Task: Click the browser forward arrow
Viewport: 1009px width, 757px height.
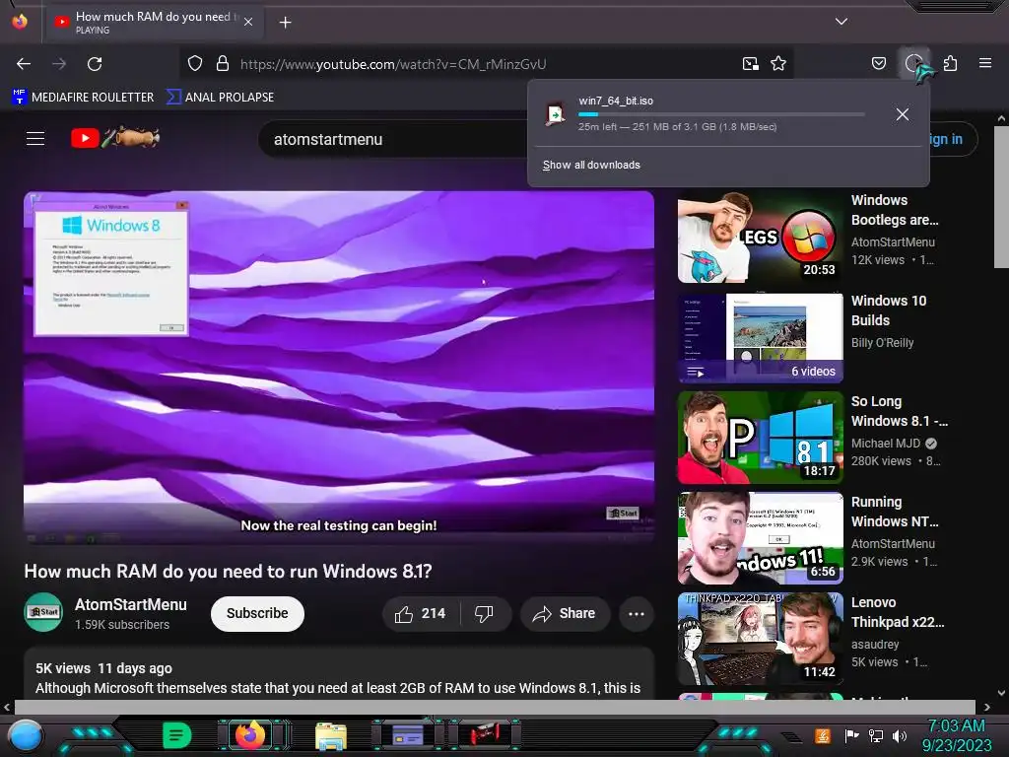Action: [58, 64]
